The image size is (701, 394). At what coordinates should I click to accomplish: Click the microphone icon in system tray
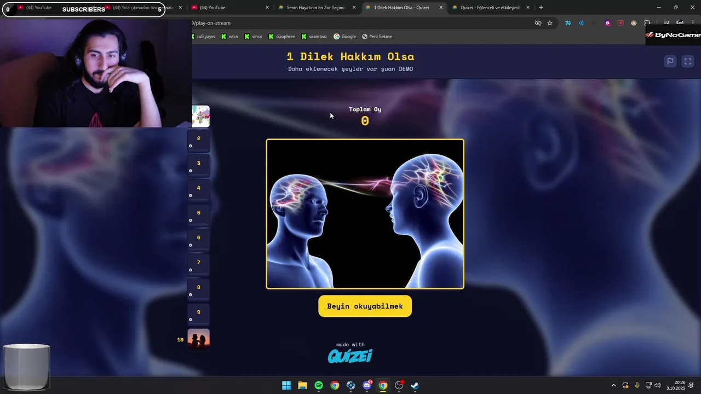click(x=637, y=385)
